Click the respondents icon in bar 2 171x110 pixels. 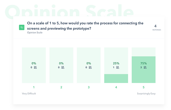point(63,68)
